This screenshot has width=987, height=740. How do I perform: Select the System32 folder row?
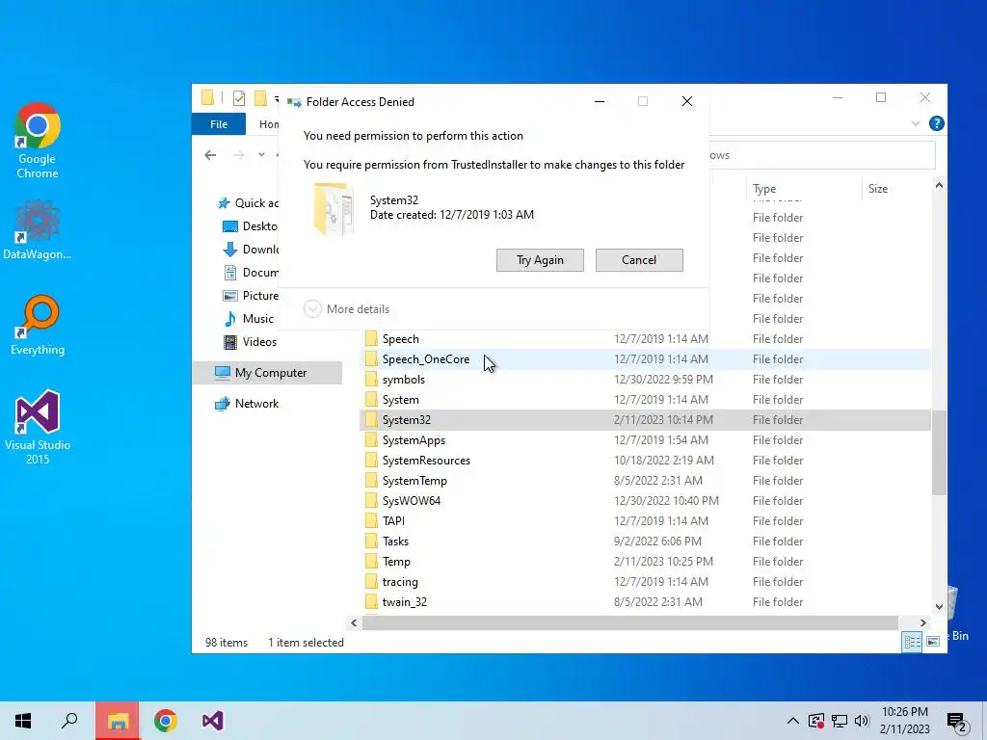pyautogui.click(x=645, y=420)
